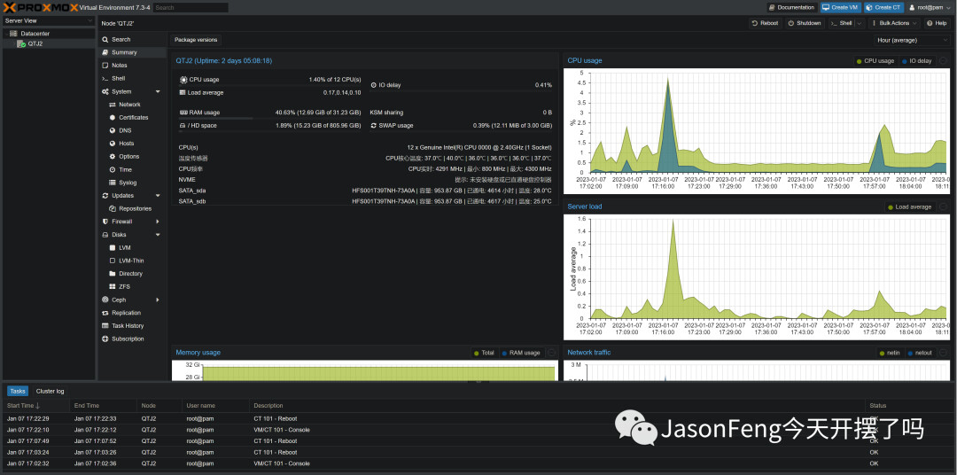Viewport: 957px width, 475px height.
Task: Select Summary in the node menu
Action: pos(124,52)
